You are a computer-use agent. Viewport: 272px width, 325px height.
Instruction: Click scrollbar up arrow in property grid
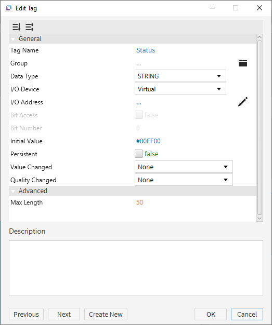260,37
